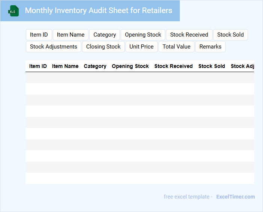
Task: Select the Stock Sold table column header
Action: [212, 66]
